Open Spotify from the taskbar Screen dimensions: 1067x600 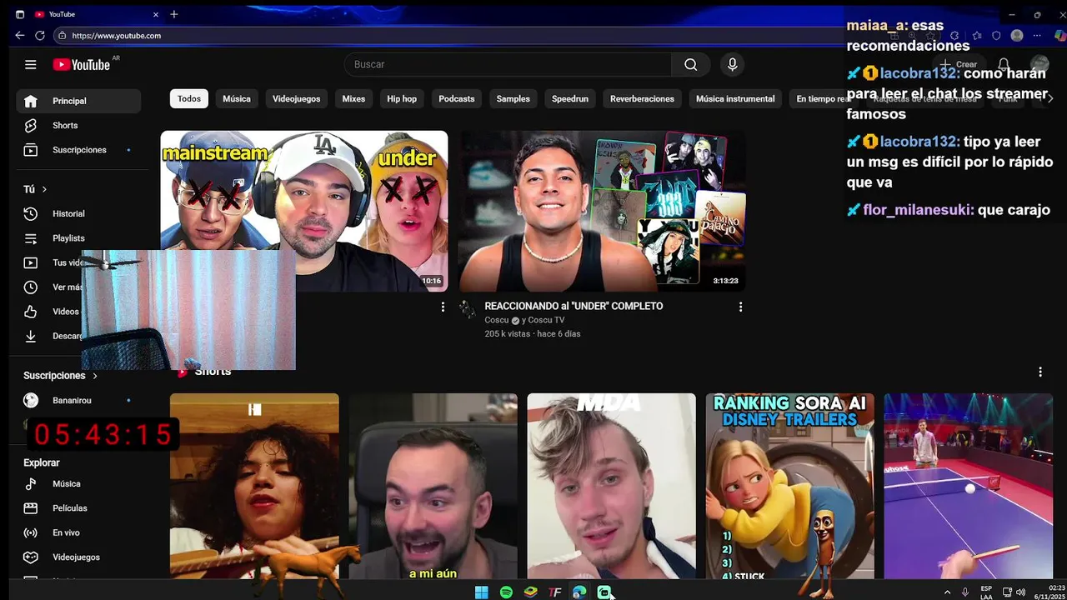coord(506,592)
